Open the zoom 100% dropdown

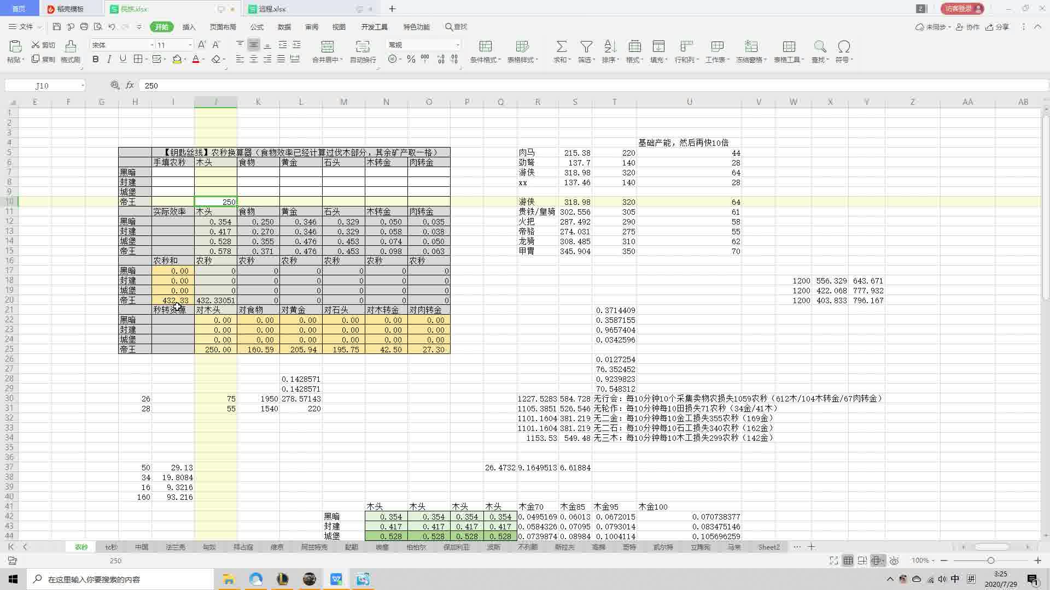934,560
